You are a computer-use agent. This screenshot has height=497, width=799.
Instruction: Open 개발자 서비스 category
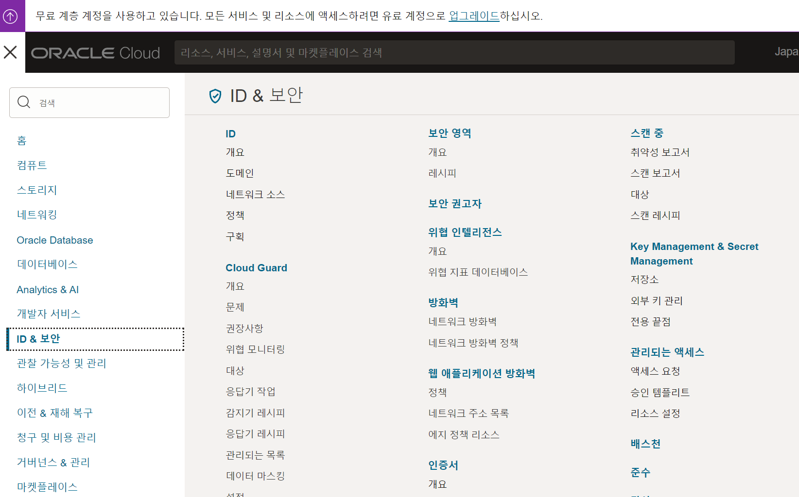click(49, 314)
